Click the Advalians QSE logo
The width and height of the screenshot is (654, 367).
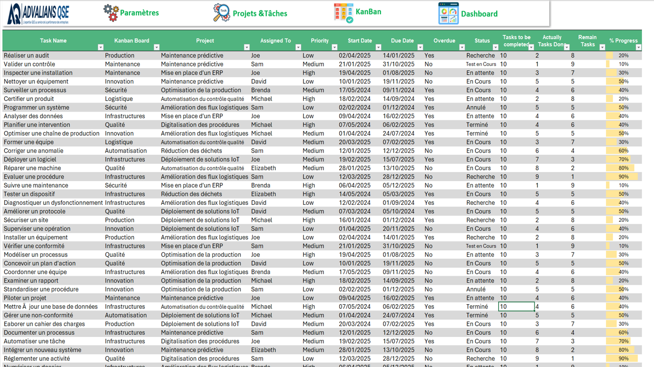[x=38, y=14]
